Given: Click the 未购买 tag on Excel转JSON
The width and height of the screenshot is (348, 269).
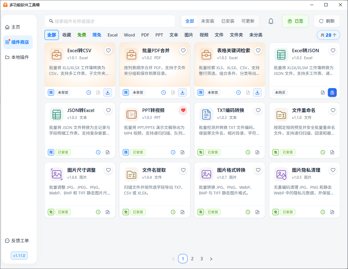Looking at the screenshot, I should tap(280, 92).
